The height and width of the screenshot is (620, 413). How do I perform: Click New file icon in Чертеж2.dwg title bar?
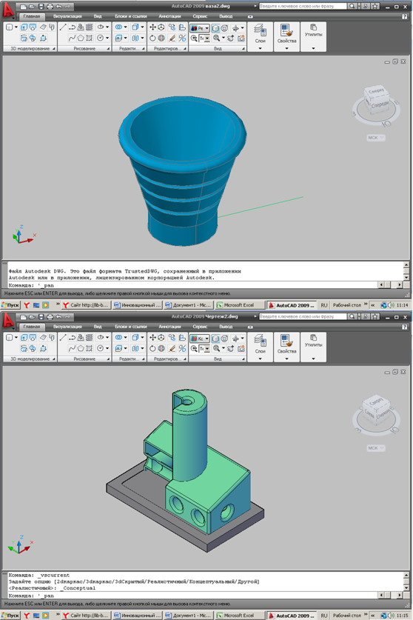(x=23, y=317)
